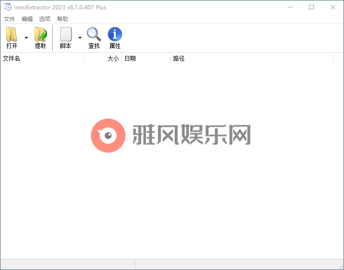Click the InnoExtractor app icon in title bar
The image size is (344, 270).
tap(7, 7)
